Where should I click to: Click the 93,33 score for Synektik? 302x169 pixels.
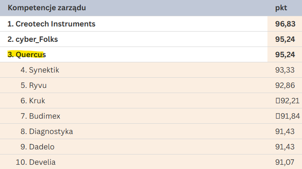(285, 70)
